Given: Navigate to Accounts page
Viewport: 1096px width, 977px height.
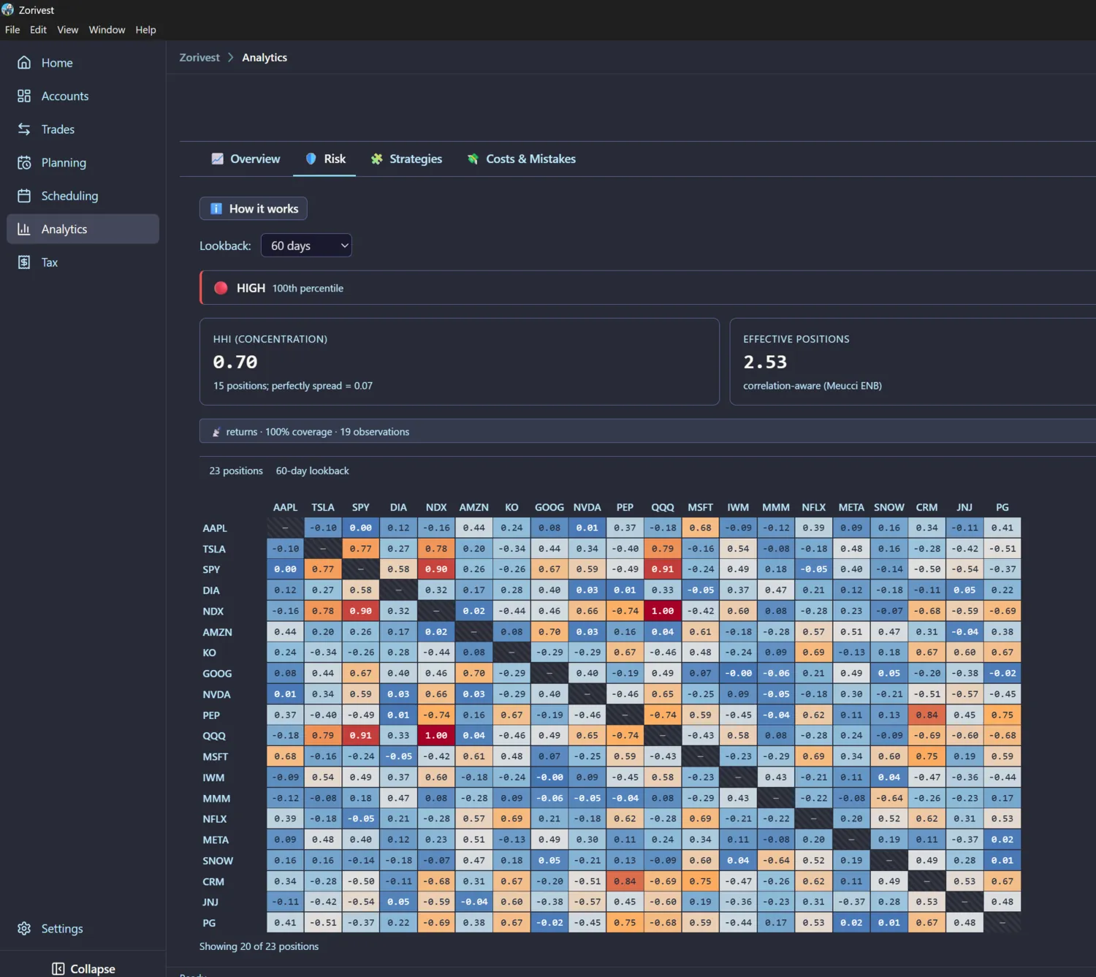Looking at the screenshot, I should coord(83,96).
